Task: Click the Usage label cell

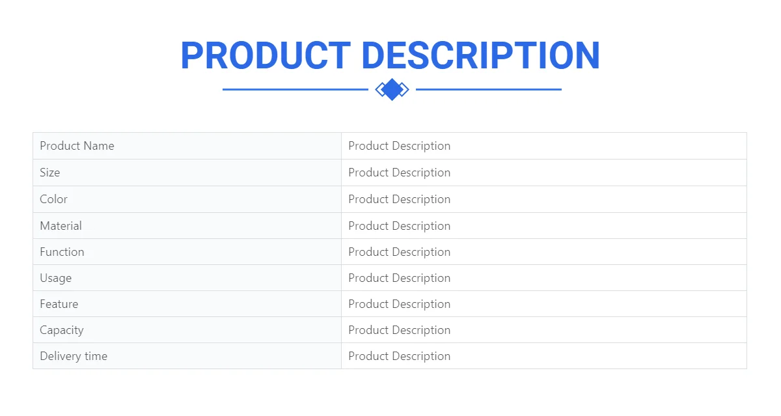Action: (x=56, y=278)
